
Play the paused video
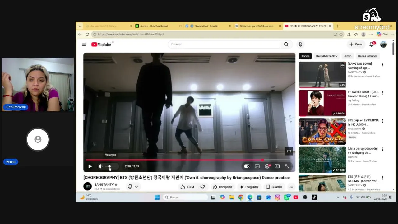pyautogui.click(x=90, y=166)
